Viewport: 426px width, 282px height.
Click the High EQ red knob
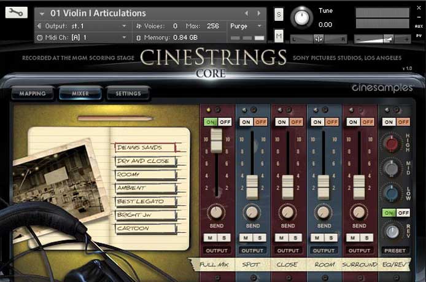tap(392, 144)
